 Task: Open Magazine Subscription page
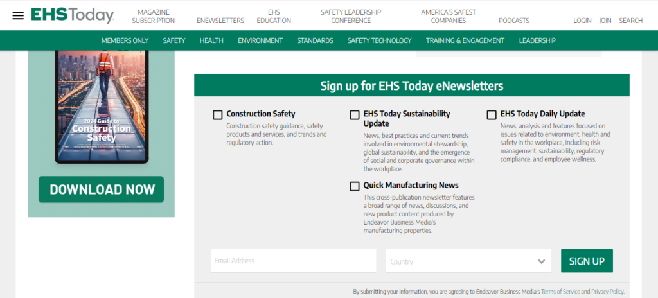pyautogui.click(x=153, y=16)
